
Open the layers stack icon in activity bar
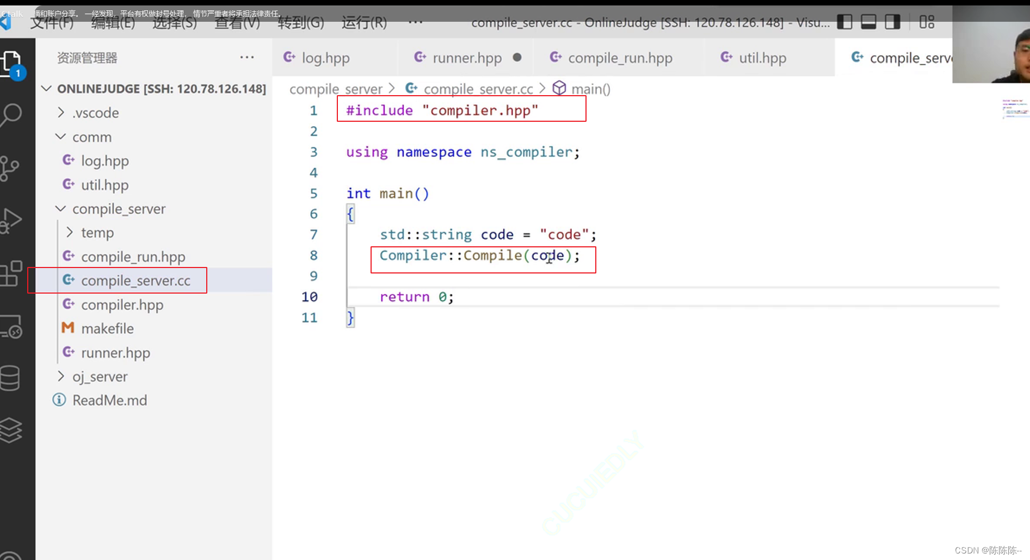[x=11, y=430]
